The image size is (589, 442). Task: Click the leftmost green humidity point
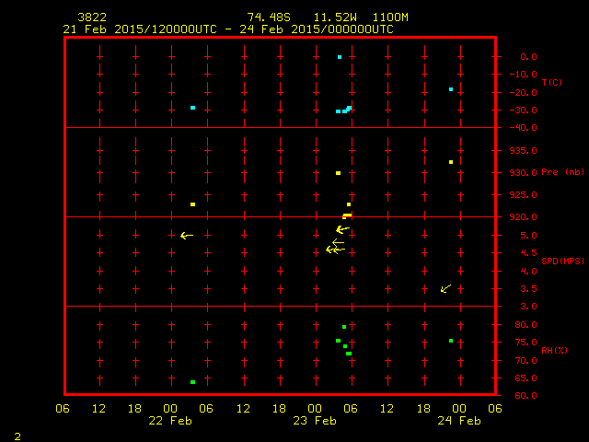(192, 382)
